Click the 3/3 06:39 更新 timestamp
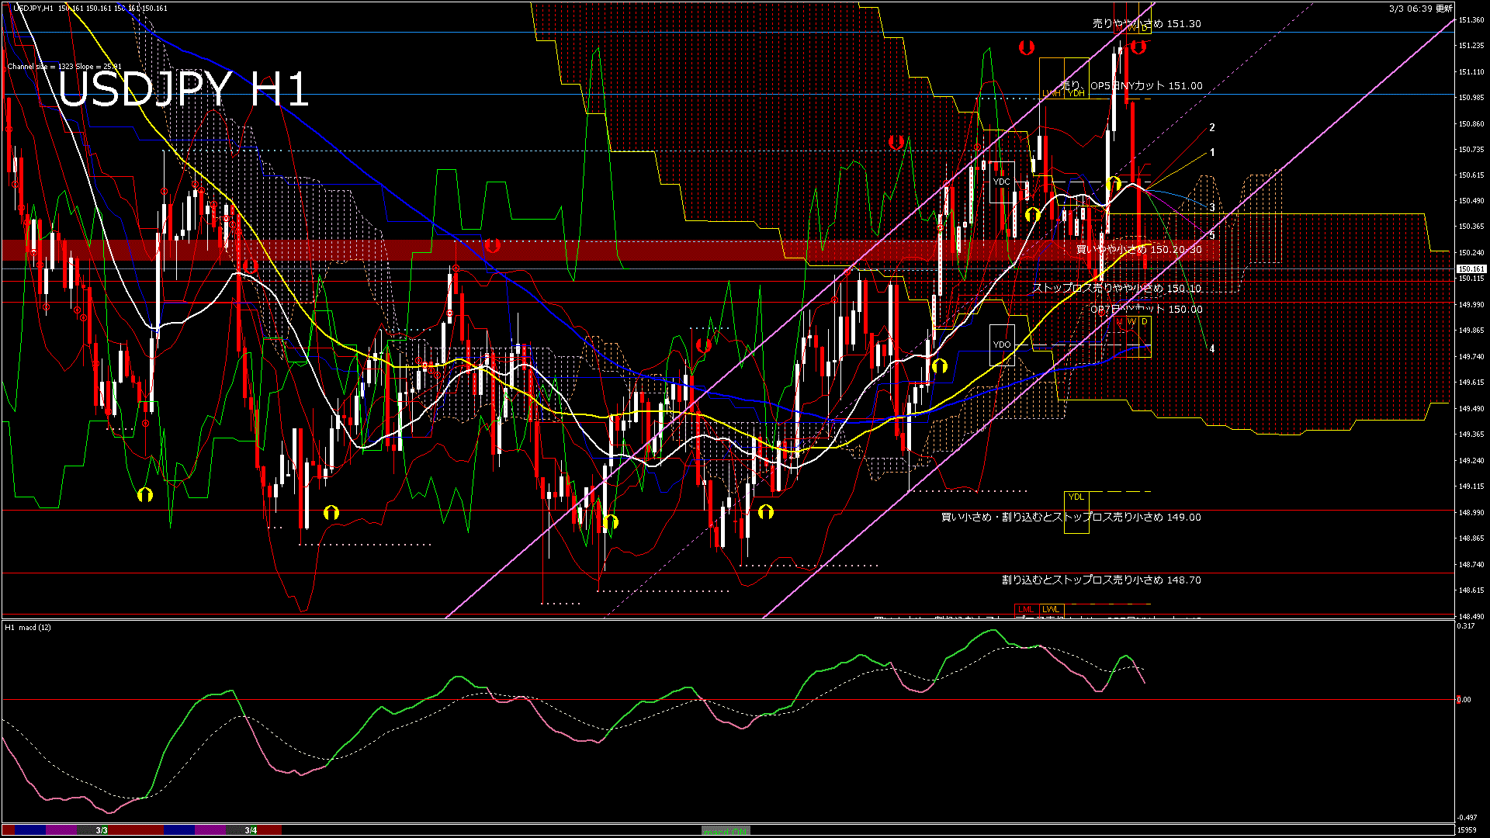Screen dimensions: 1490x838 point(1420,9)
